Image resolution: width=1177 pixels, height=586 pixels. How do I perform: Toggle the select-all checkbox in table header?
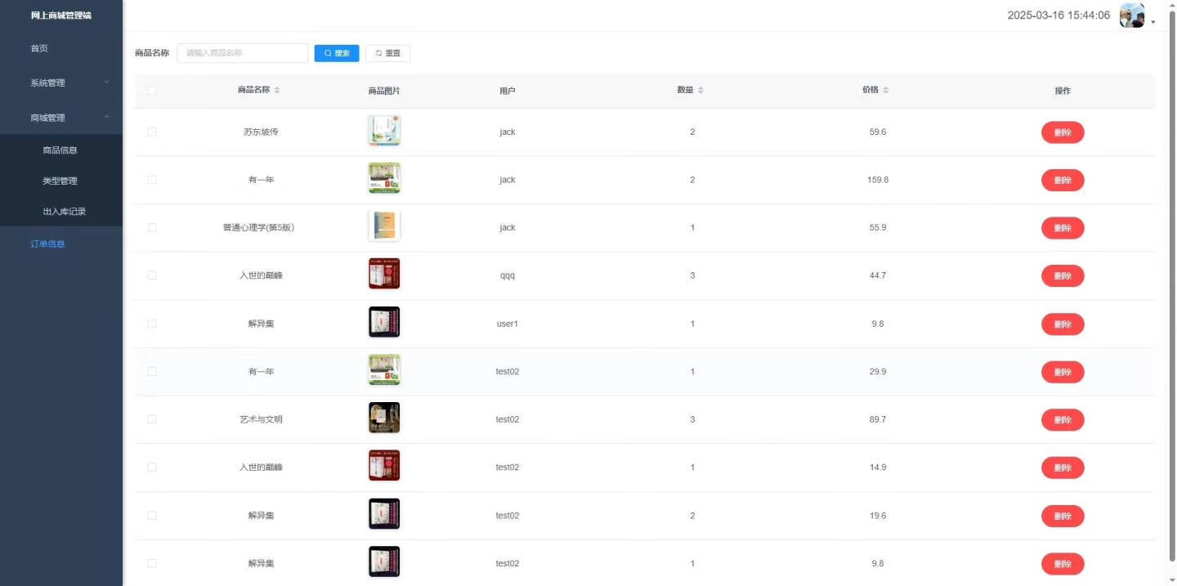pos(152,91)
